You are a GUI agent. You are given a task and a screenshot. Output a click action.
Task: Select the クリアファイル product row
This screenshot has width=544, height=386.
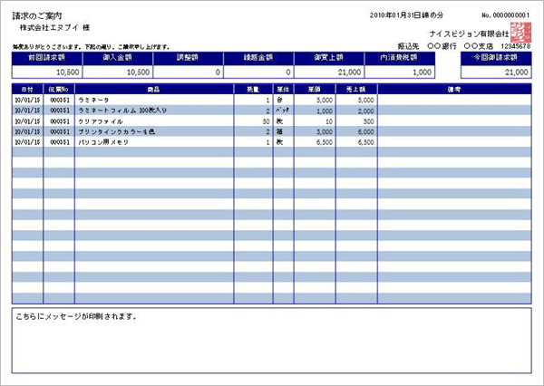(272, 121)
